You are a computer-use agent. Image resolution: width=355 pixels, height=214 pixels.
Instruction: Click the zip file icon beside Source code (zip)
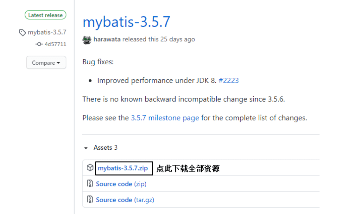click(x=90, y=184)
